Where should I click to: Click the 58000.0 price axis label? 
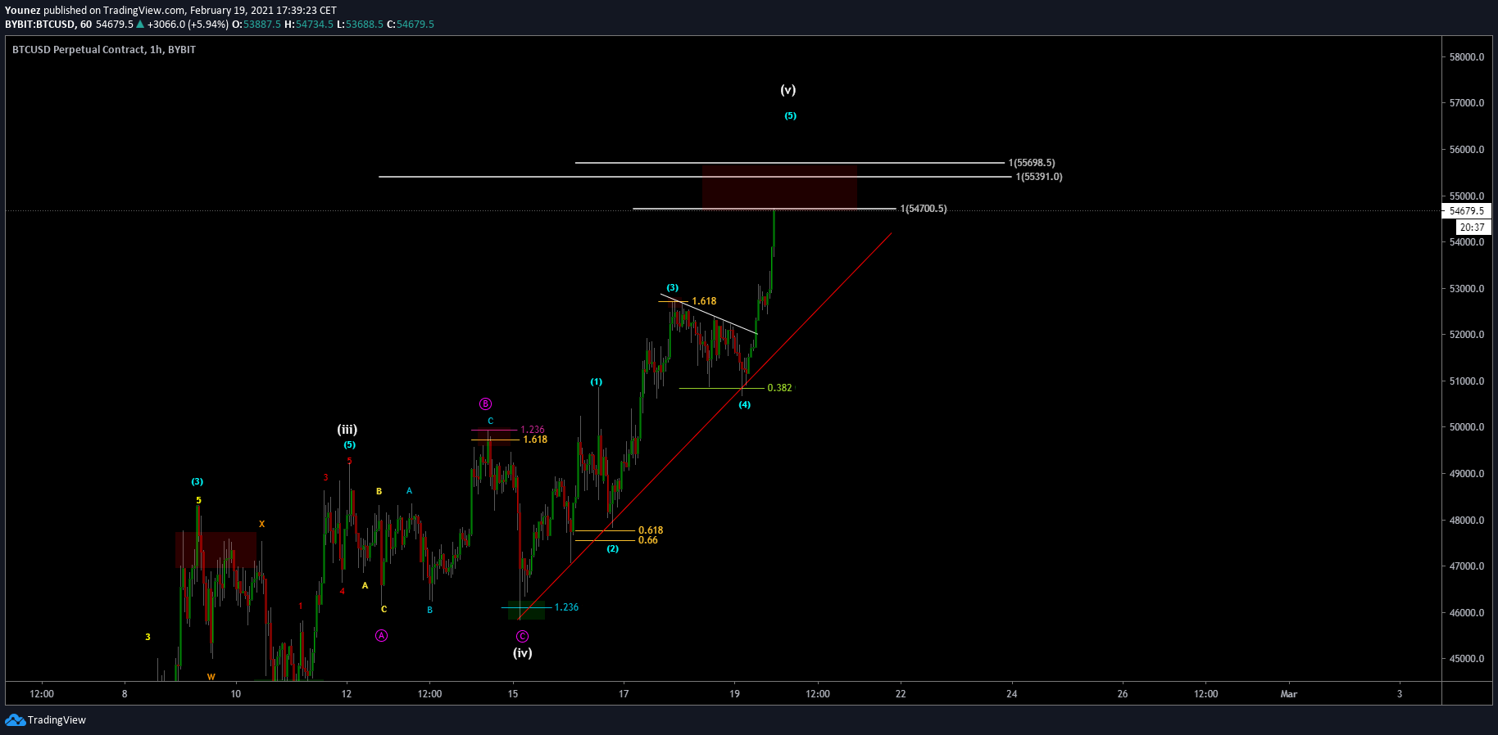tap(1467, 57)
